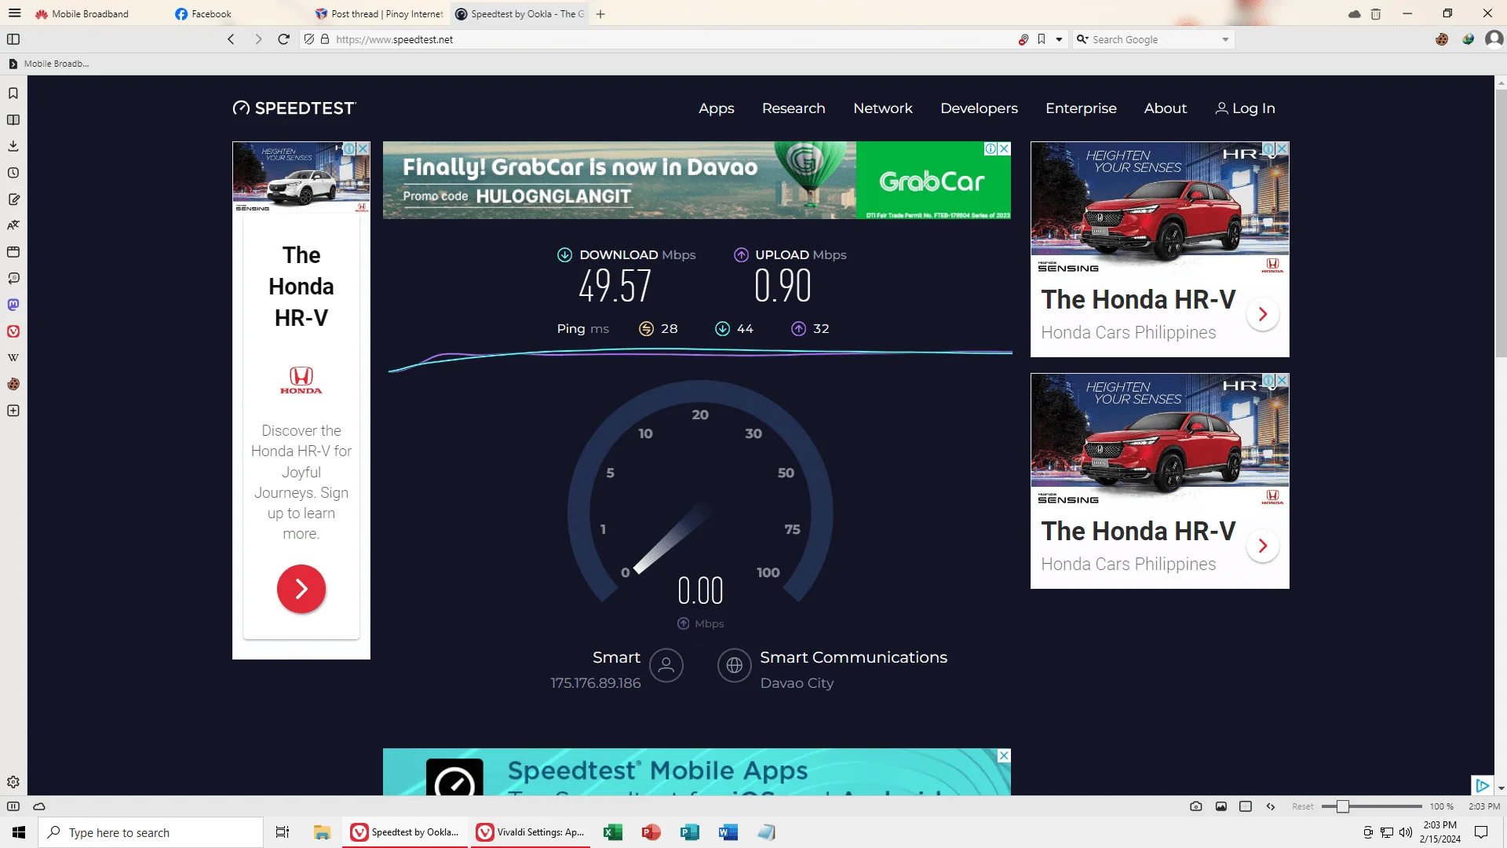Open the Mobile Broadb... bookmark
The width and height of the screenshot is (1507, 848).
point(49,64)
